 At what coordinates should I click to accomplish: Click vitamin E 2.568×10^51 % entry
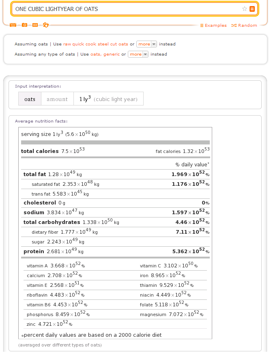55,285
